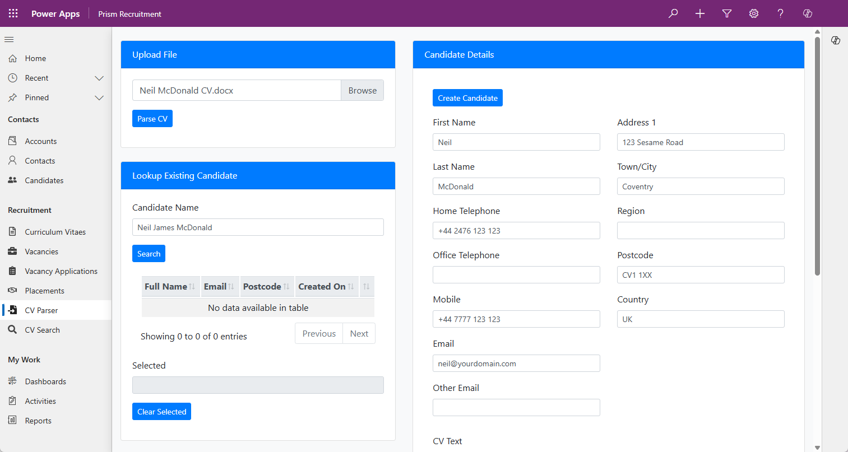The height and width of the screenshot is (452, 848).
Task: Click the Parse CV button
Action: pos(152,119)
